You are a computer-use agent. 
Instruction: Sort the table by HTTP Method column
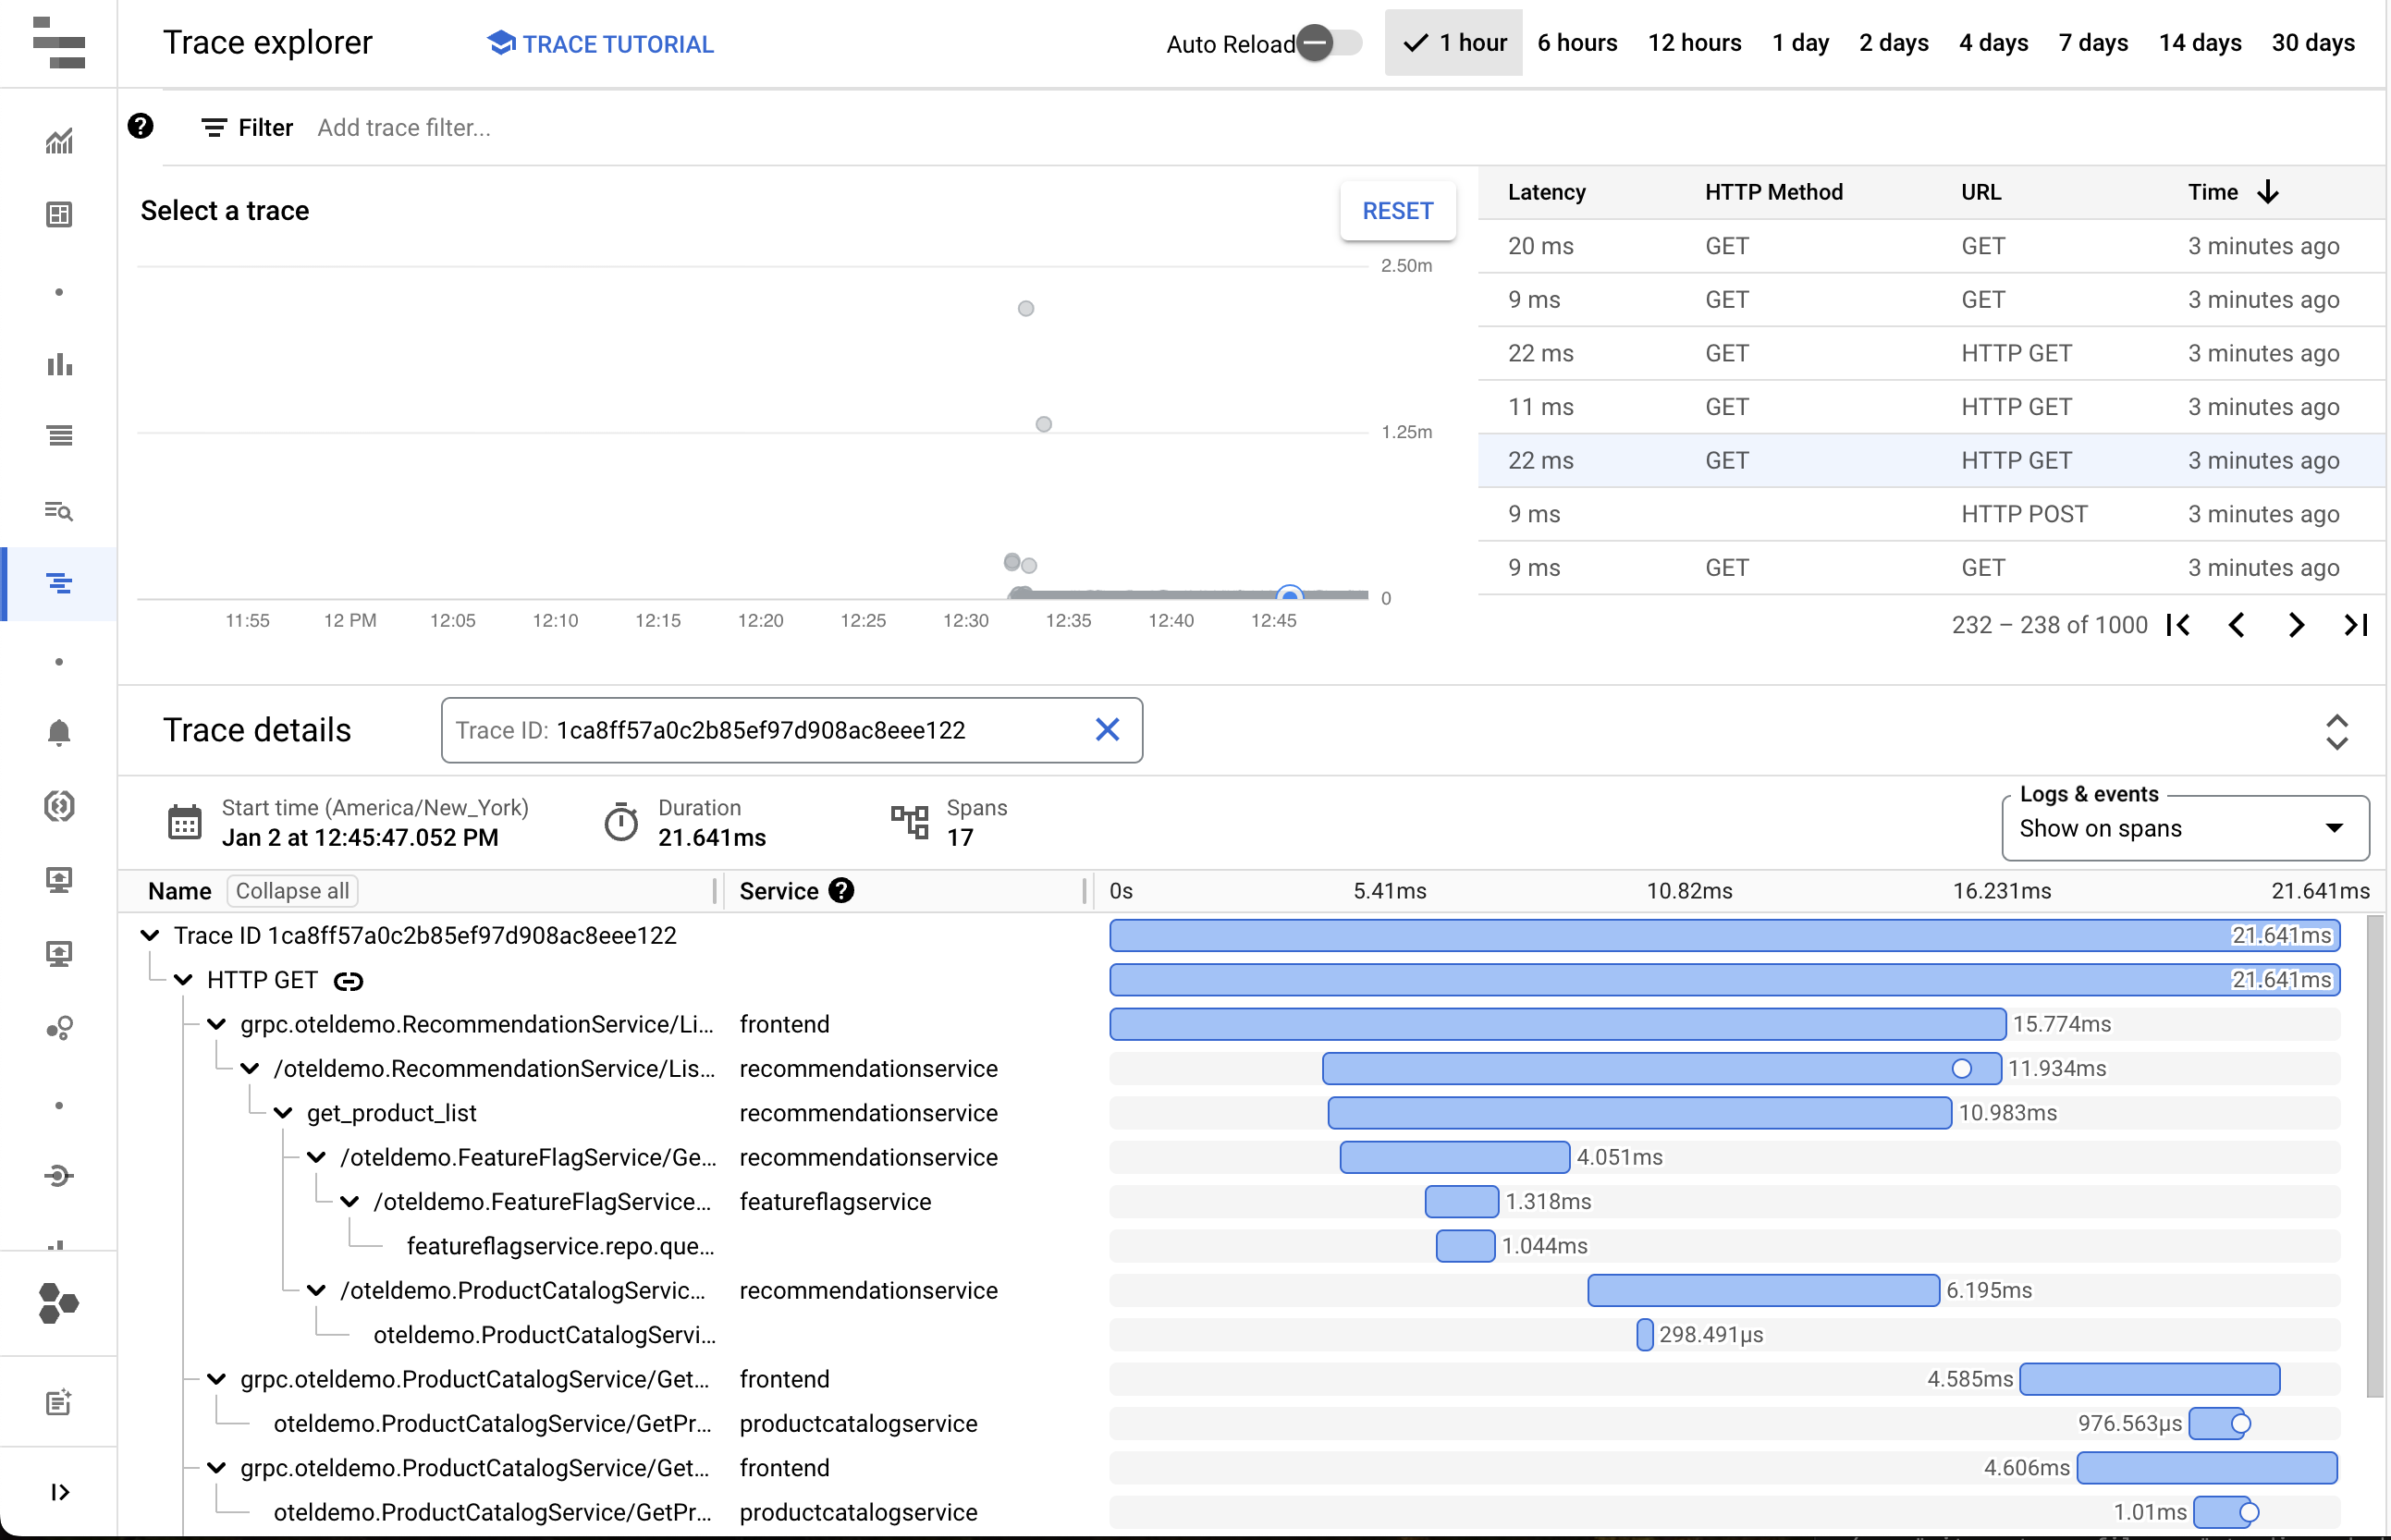click(1773, 192)
